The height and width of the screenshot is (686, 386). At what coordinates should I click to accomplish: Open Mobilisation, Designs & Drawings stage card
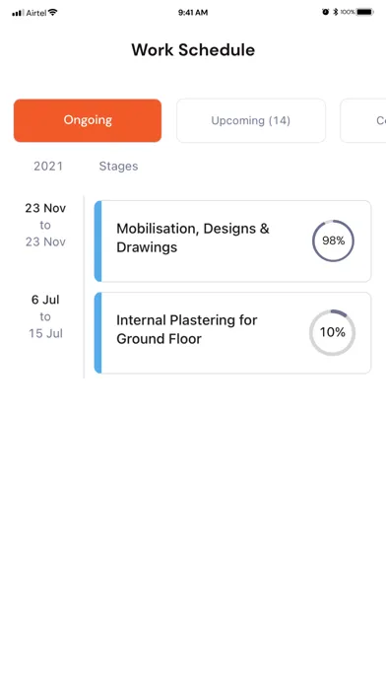pos(232,241)
